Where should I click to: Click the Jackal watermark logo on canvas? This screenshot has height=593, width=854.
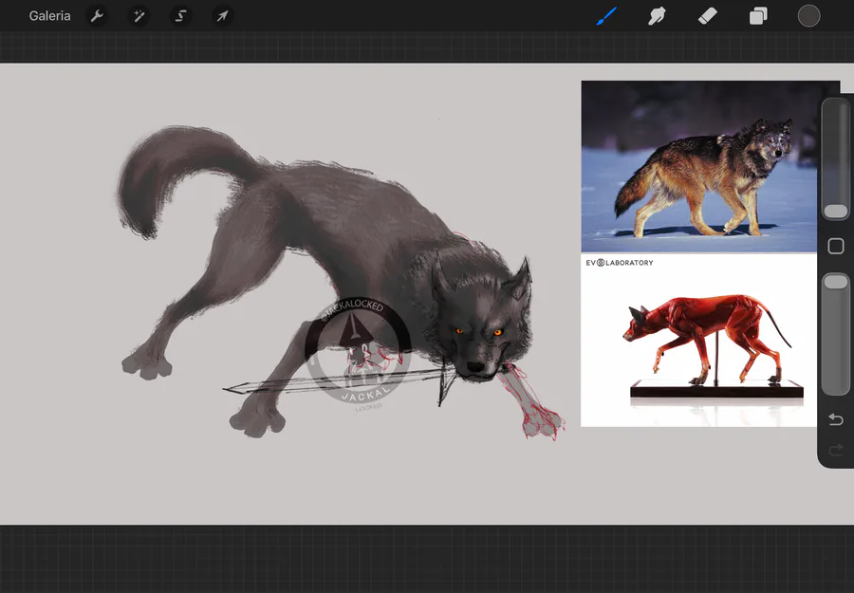(x=357, y=350)
